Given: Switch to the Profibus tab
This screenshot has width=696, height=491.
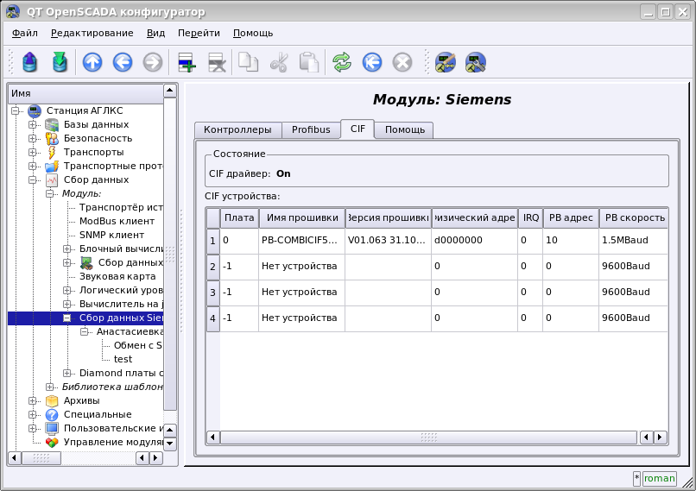Looking at the screenshot, I should pos(311,129).
